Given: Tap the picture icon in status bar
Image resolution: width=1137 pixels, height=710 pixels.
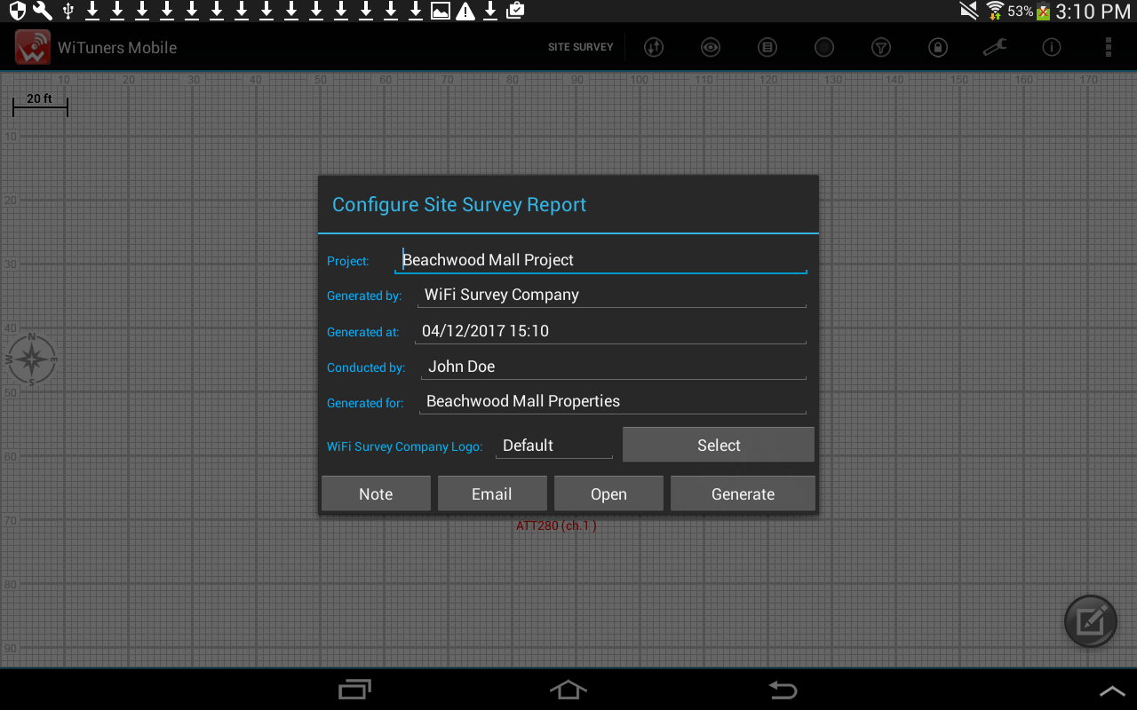Looking at the screenshot, I should 440,11.
